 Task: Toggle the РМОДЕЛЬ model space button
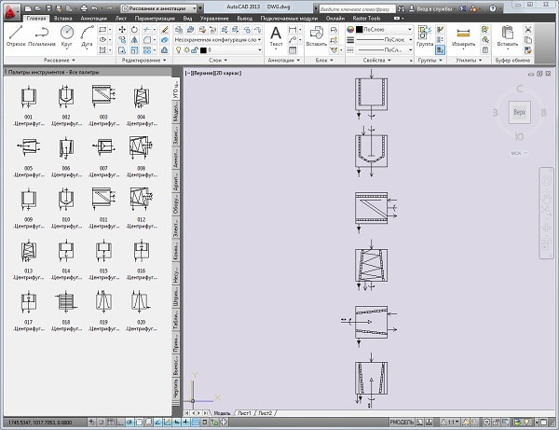pyautogui.click(x=402, y=422)
